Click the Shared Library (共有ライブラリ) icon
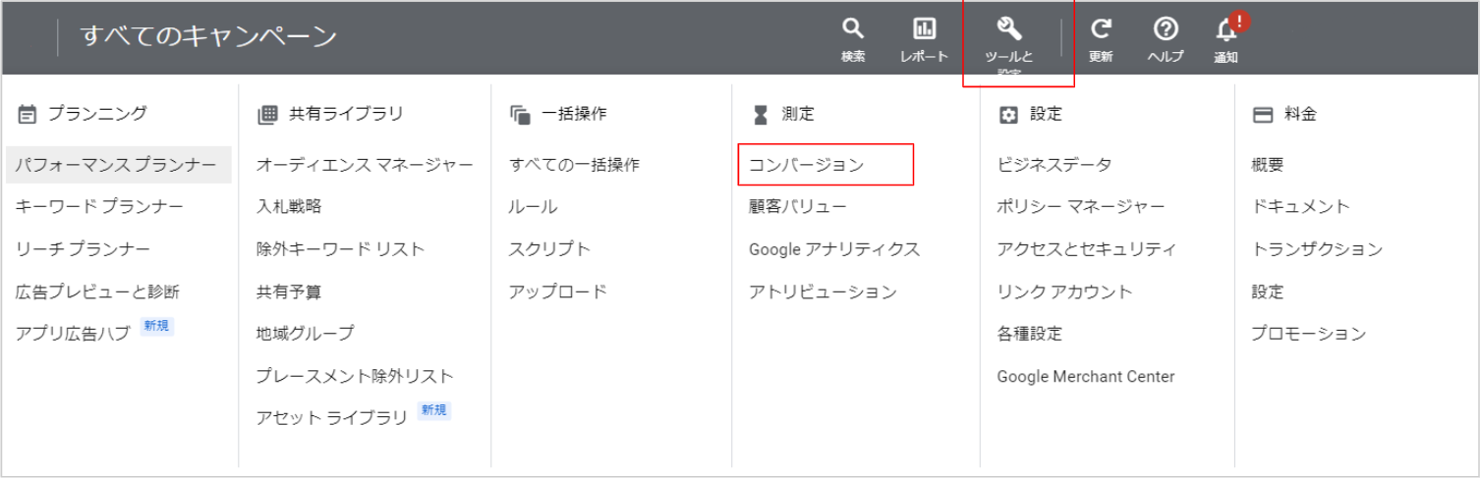The image size is (1480, 478). pyautogui.click(x=267, y=114)
